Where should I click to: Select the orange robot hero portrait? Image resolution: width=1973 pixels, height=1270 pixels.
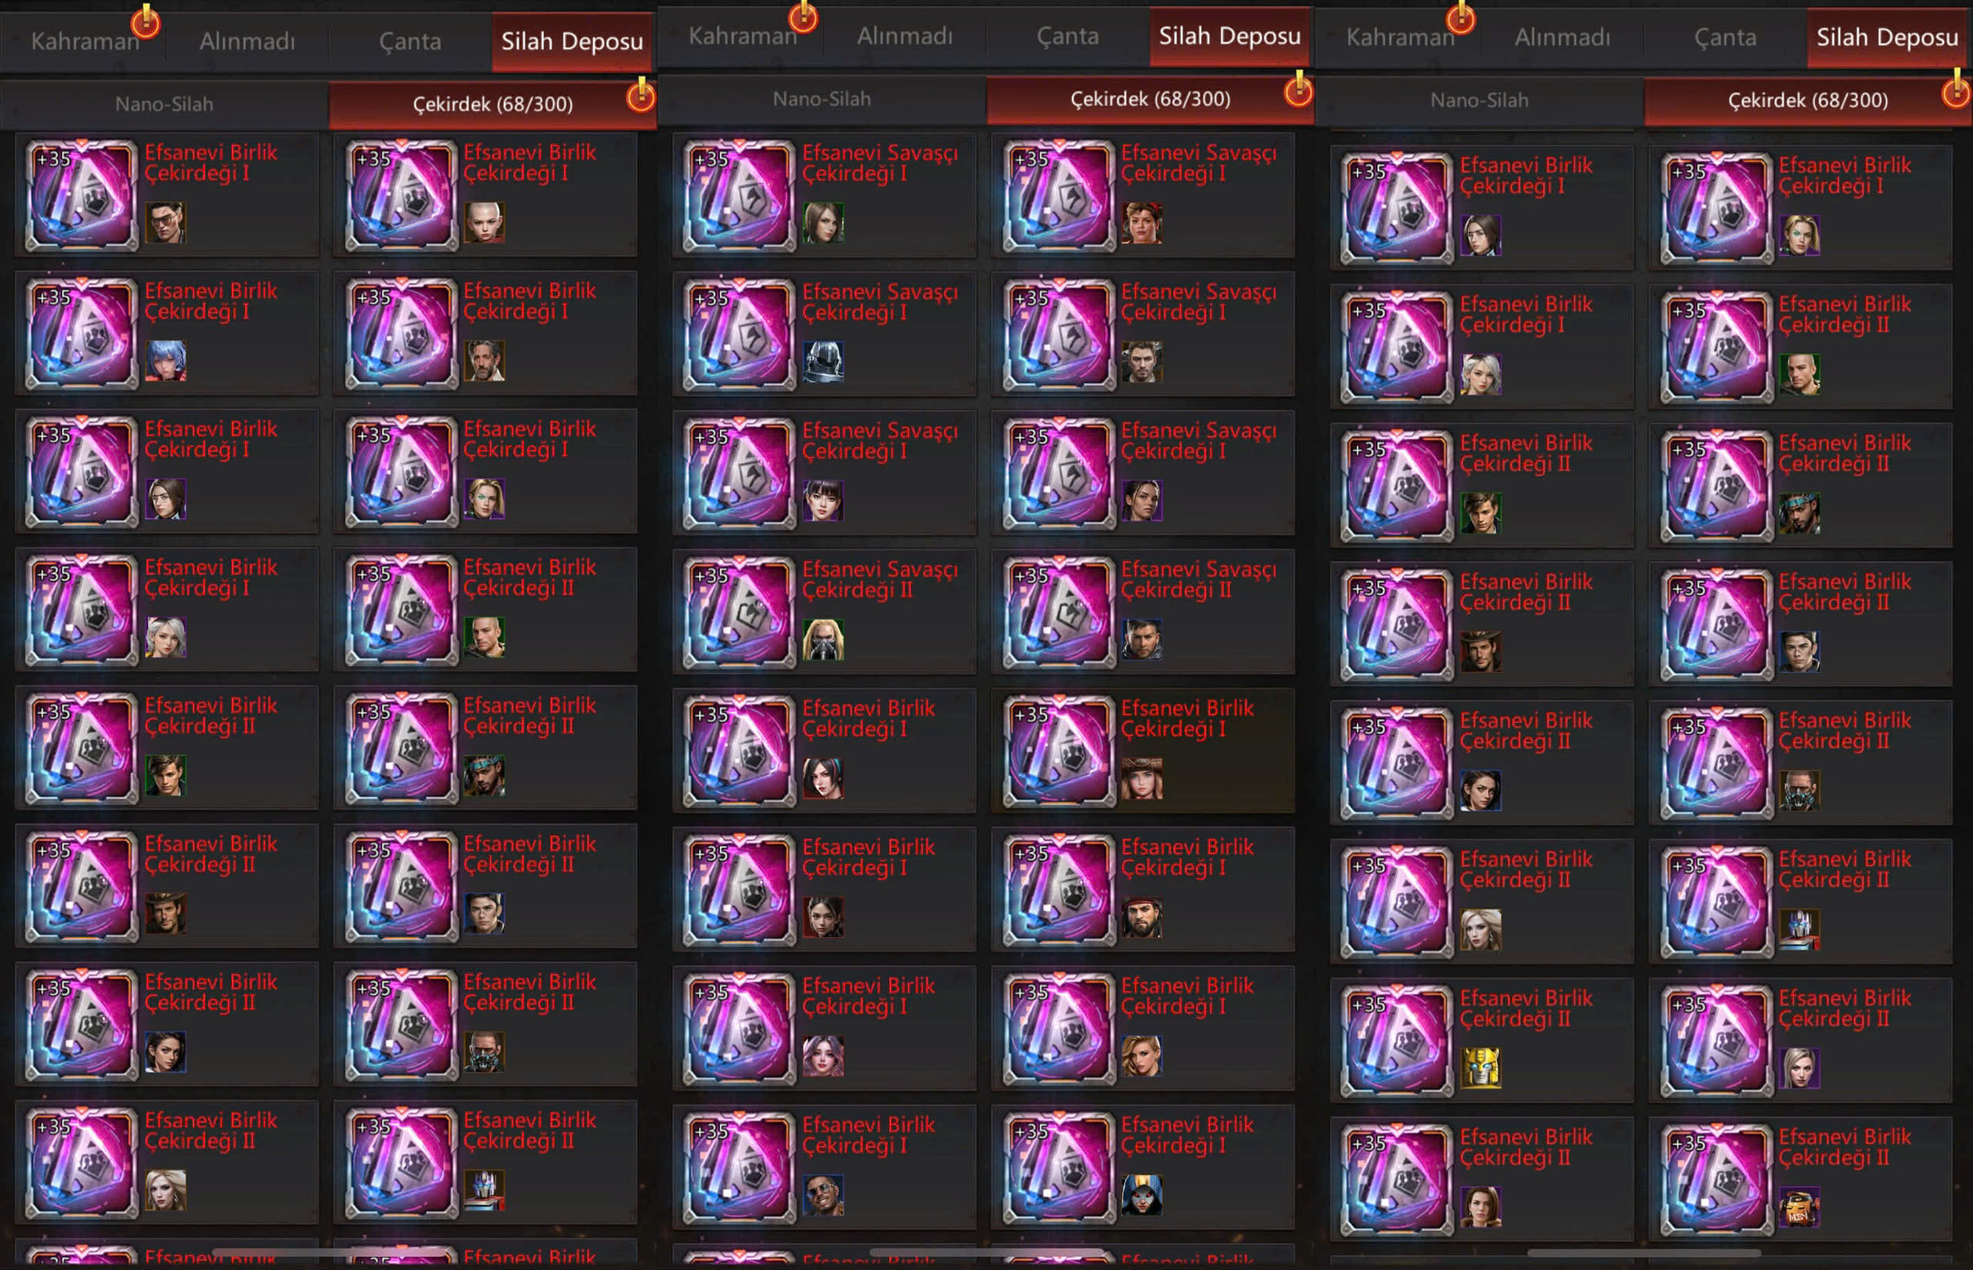[x=1799, y=1208]
